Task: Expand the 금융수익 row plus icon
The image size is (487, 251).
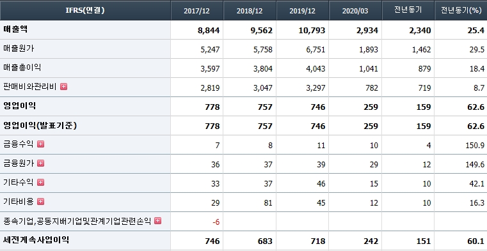Action: click(x=41, y=144)
